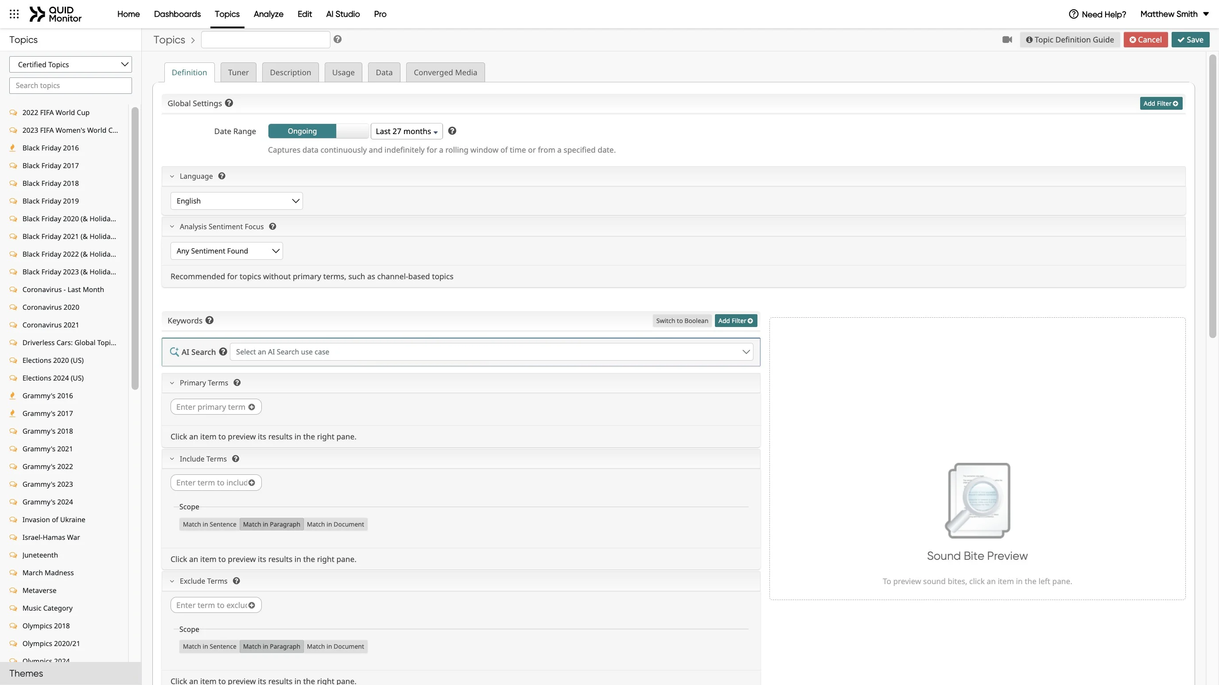1219x685 pixels.
Task: Open the Topic Definition Guide
Action: coord(1069,40)
